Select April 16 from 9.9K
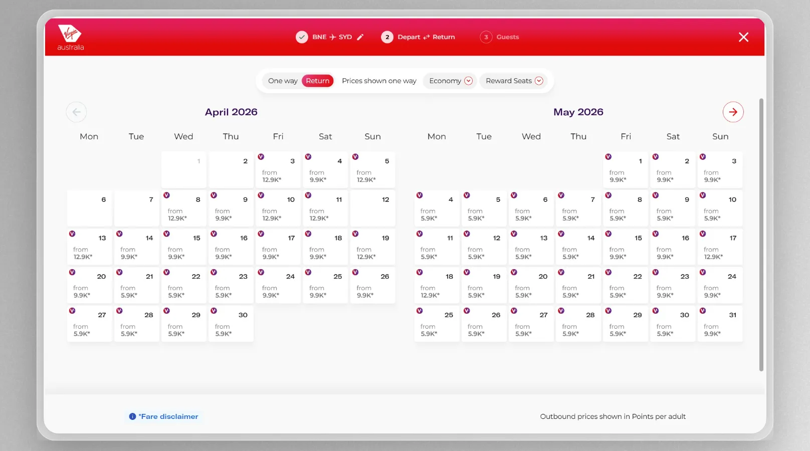This screenshot has height=451, width=810. (x=231, y=247)
